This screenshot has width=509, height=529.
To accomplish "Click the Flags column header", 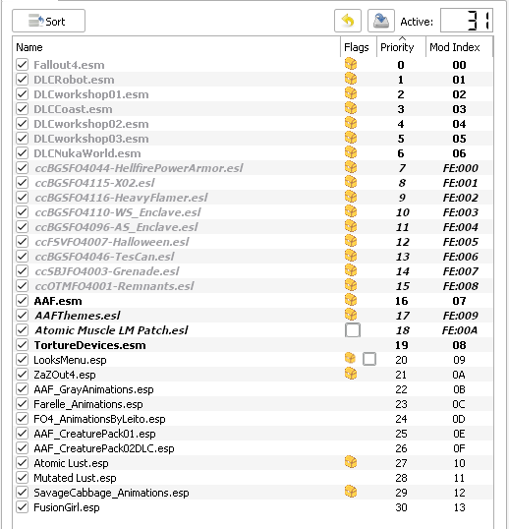I will 359,47.
